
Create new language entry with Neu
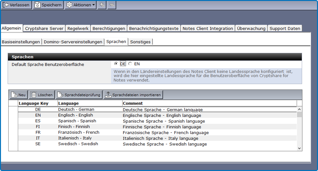pos(18,95)
